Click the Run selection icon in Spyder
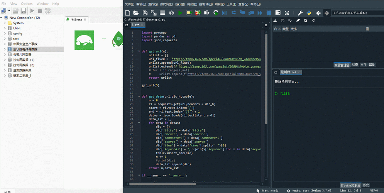 [207, 13]
